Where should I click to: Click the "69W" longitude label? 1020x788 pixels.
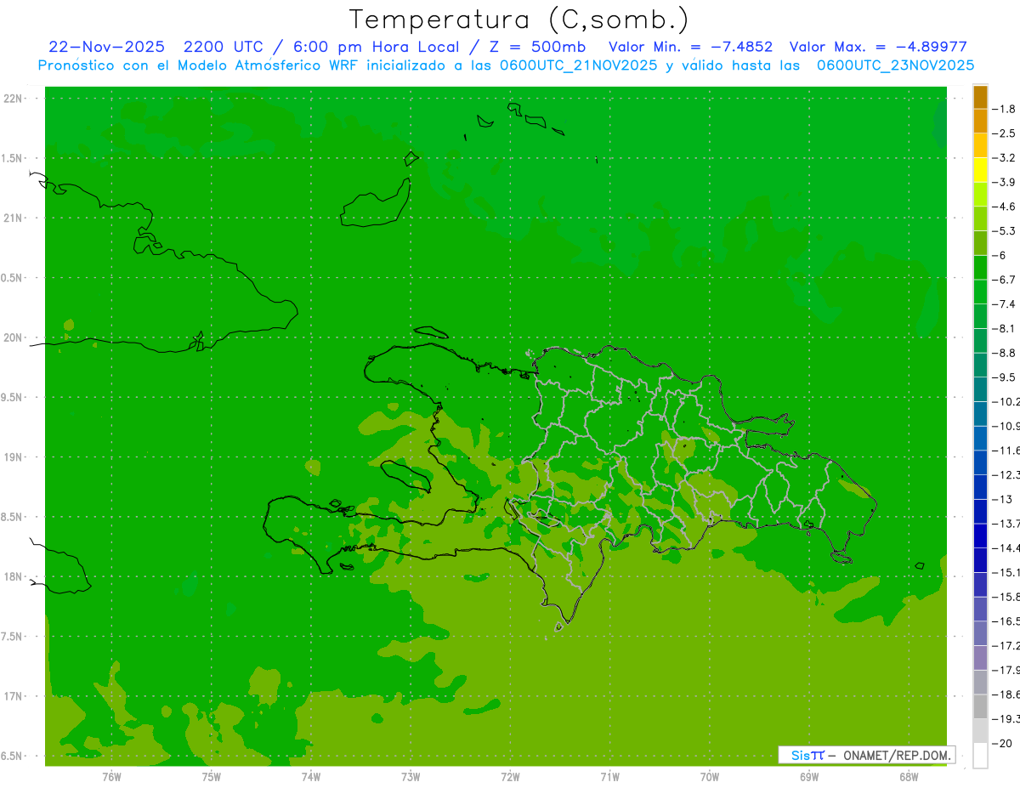[809, 776]
